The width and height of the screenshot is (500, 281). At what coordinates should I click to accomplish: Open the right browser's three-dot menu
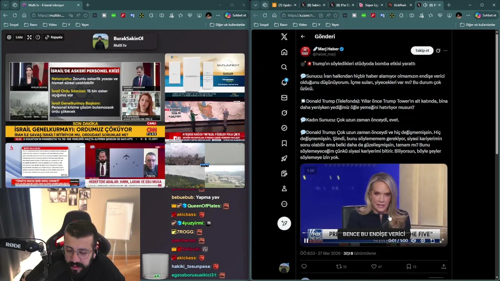pos(468,15)
